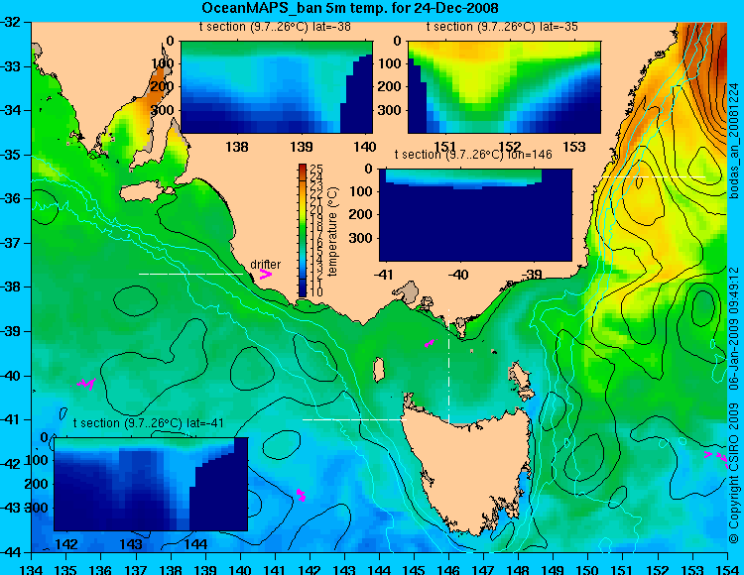Click the '139' tick under the lat=-38 inset
This screenshot has width=744, height=575.
click(x=302, y=147)
